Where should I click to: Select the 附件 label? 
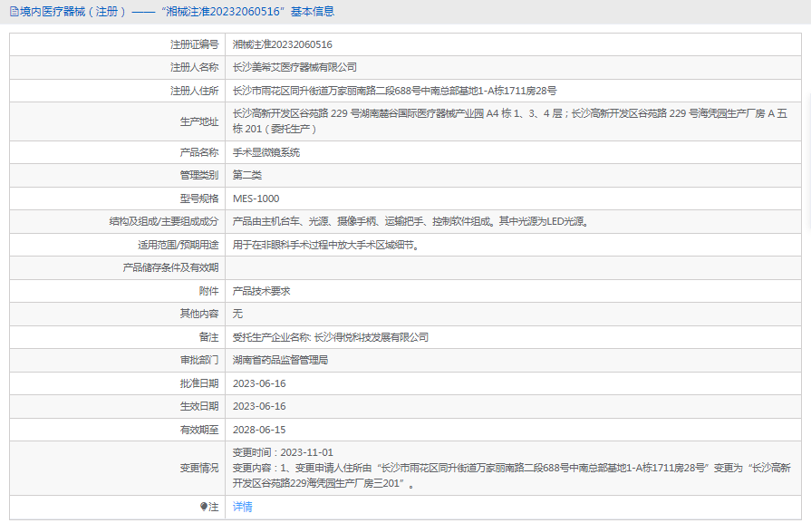209,291
